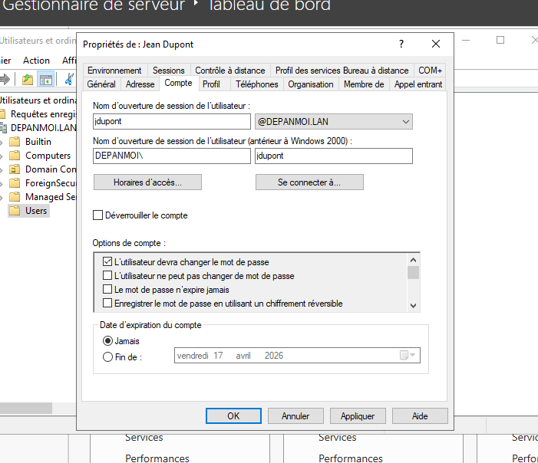Click the Annuler button
The image size is (538, 463).
point(295,415)
